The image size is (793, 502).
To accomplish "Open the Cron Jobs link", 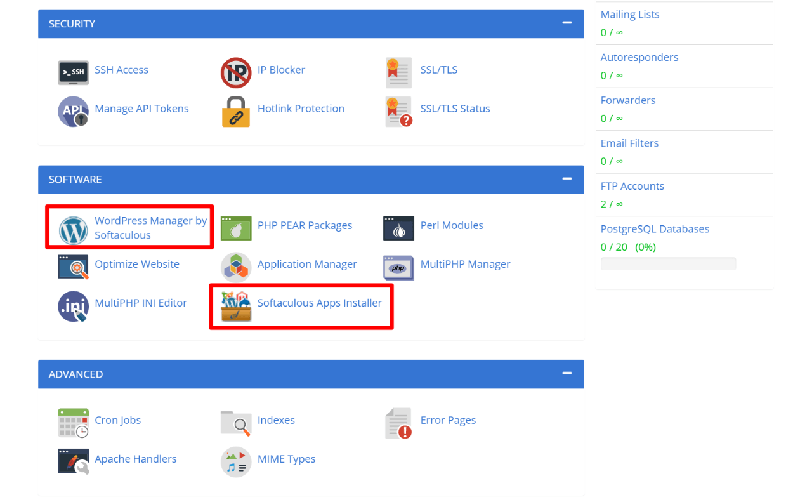I will click(117, 420).
